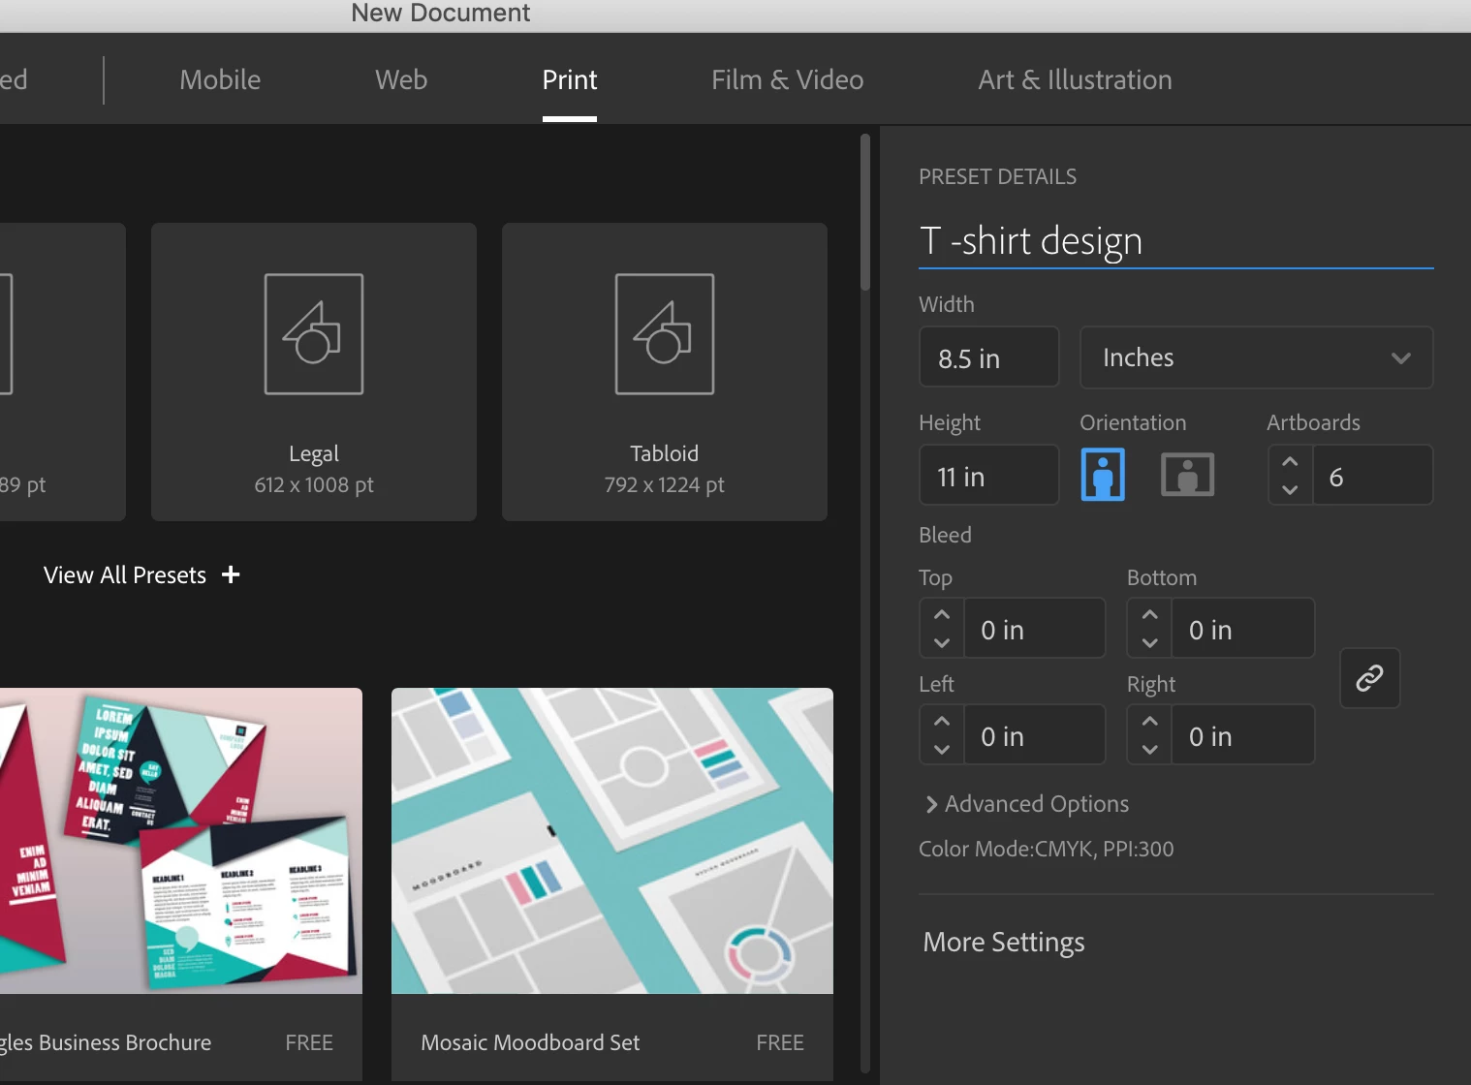Increase Top bleed with up arrow
Viewport: 1471px width, 1085px height.
click(941, 615)
